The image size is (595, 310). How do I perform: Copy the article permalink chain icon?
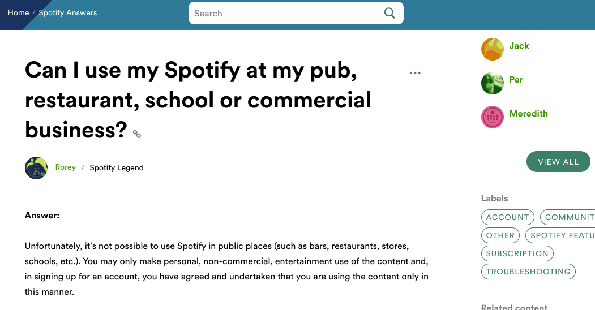[x=136, y=134]
